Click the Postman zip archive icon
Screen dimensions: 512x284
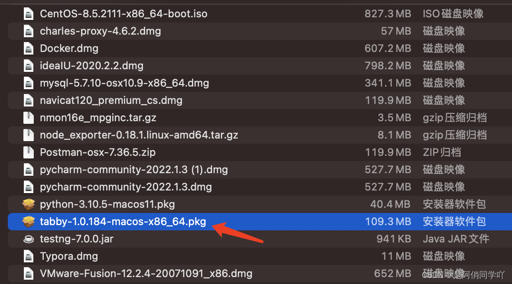click(x=28, y=152)
